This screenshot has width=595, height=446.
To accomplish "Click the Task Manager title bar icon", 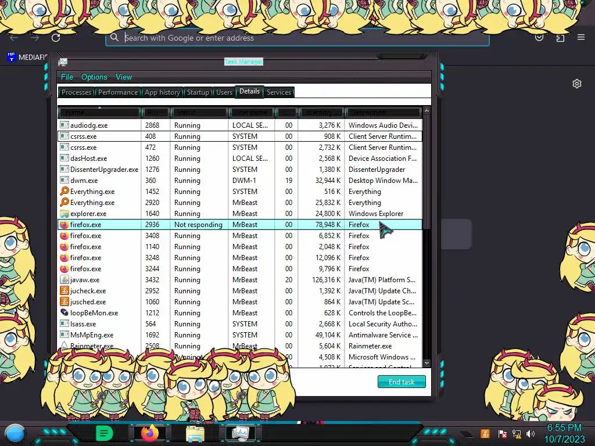I will pyautogui.click(x=63, y=62).
